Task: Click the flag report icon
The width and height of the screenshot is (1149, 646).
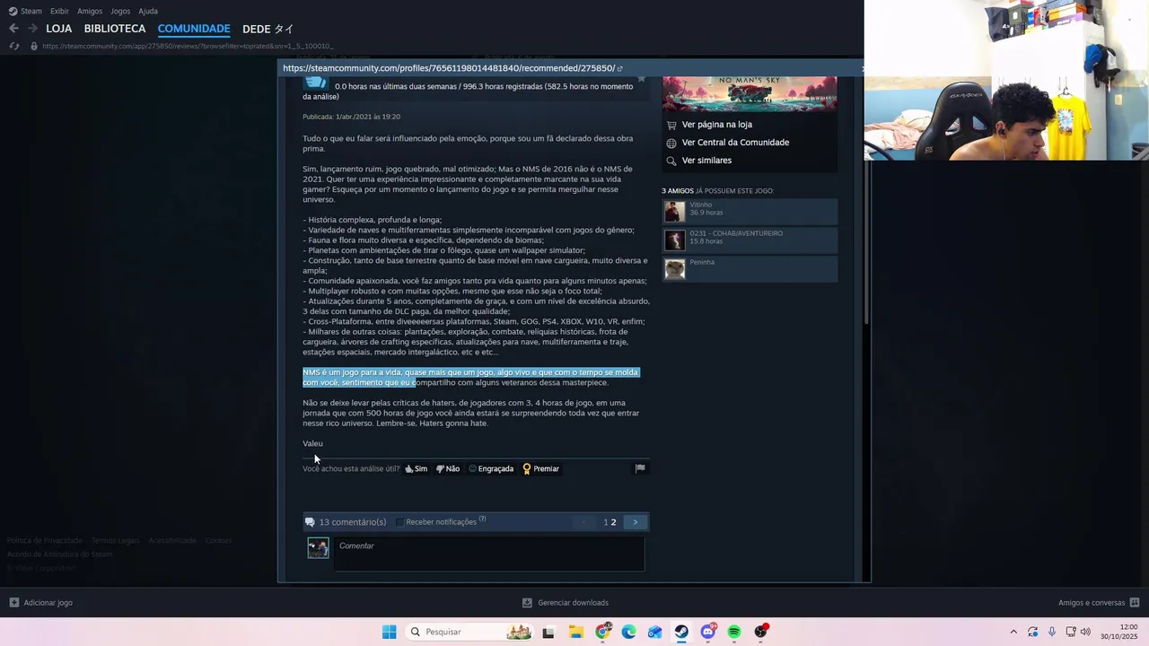Action: 640,468
